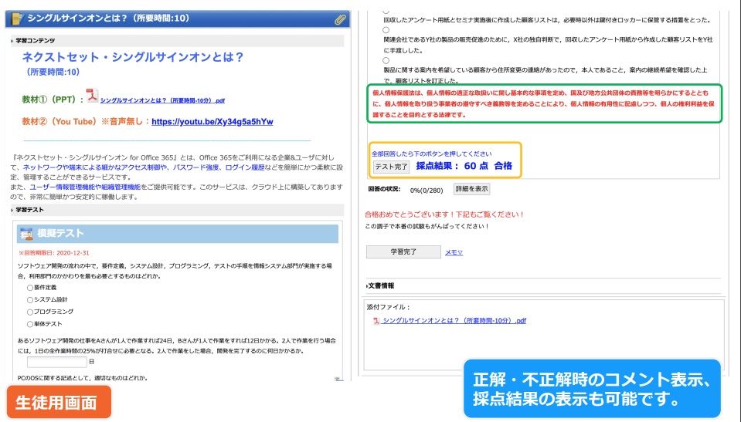Open the メモ link
741x422 pixels.
(x=454, y=252)
